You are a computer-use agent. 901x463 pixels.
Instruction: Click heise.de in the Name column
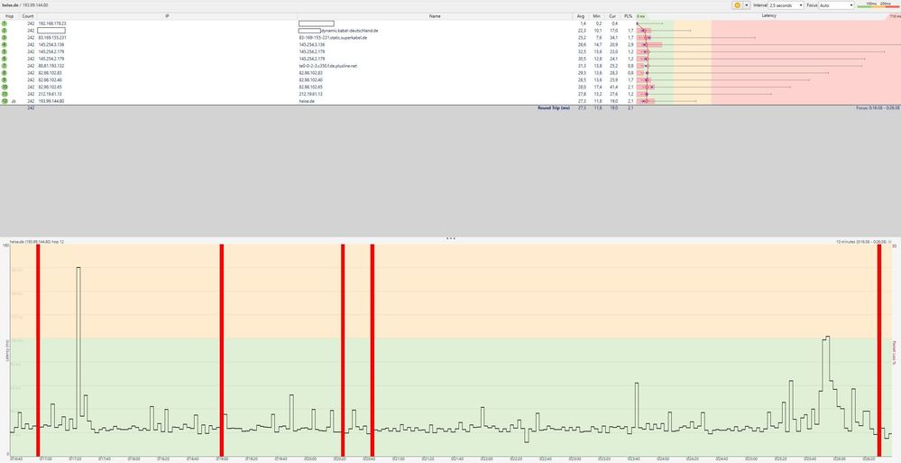click(x=307, y=101)
